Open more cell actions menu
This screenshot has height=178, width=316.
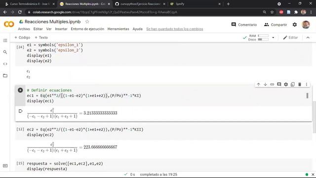pyautogui.click(x=306, y=85)
